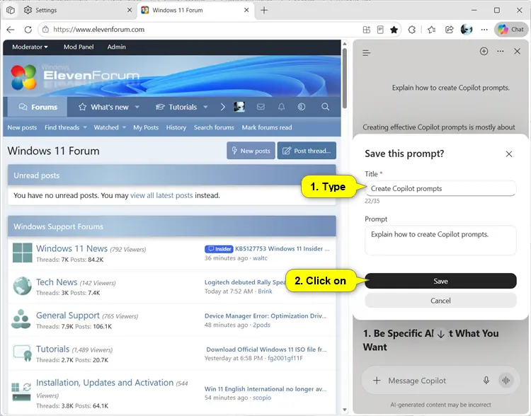The height and width of the screenshot is (416, 531).
Task: Reload the page with the refresh icon
Action: point(28,30)
